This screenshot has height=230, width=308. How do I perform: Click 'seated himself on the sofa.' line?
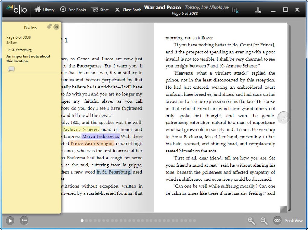click(x=191, y=151)
